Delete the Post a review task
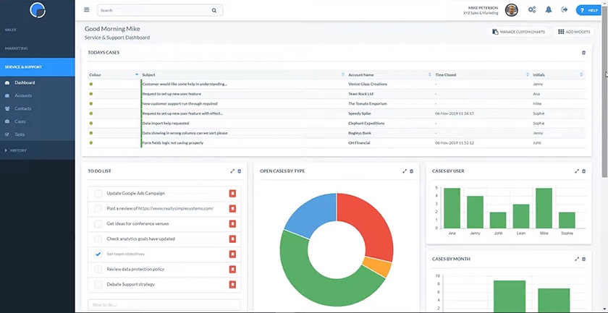Screen dimensions: 608x313 (x=232, y=208)
